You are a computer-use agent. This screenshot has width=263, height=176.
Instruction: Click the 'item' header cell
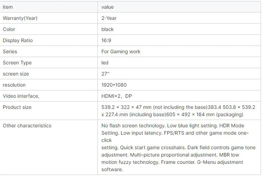pos(8,7)
